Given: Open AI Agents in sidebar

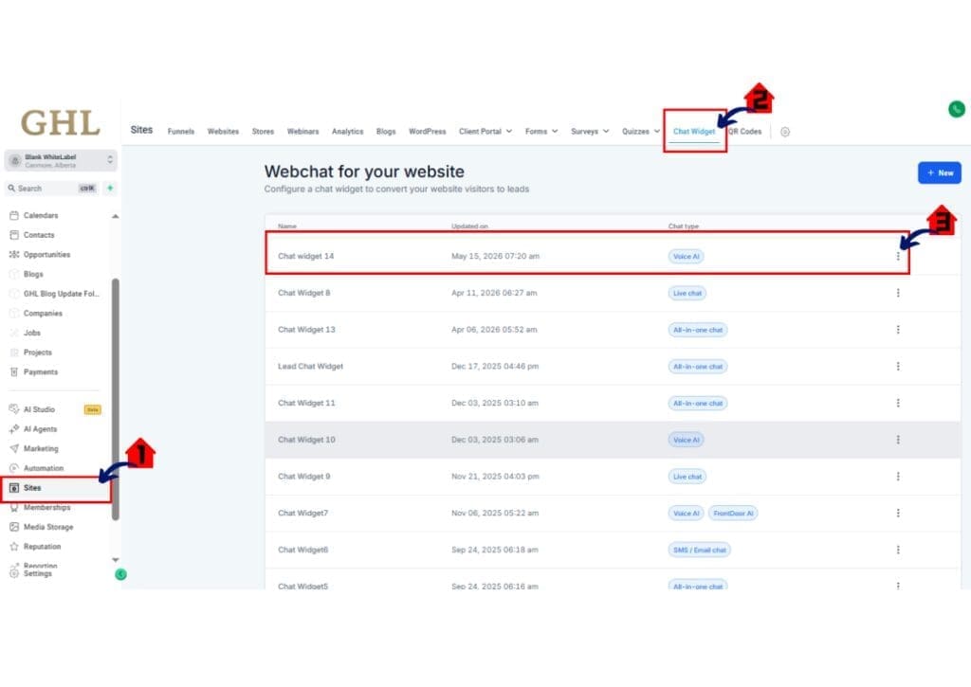Looking at the screenshot, I should tap(33, 429).
